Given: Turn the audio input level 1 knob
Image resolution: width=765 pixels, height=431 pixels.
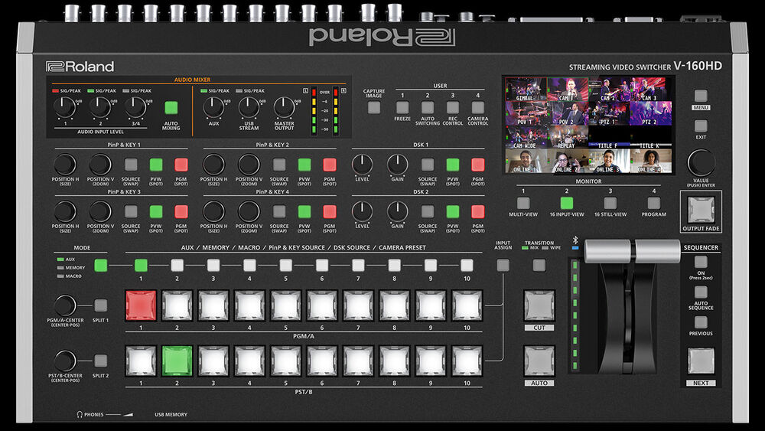Looking at the screenshot, I should coord(64,107).
